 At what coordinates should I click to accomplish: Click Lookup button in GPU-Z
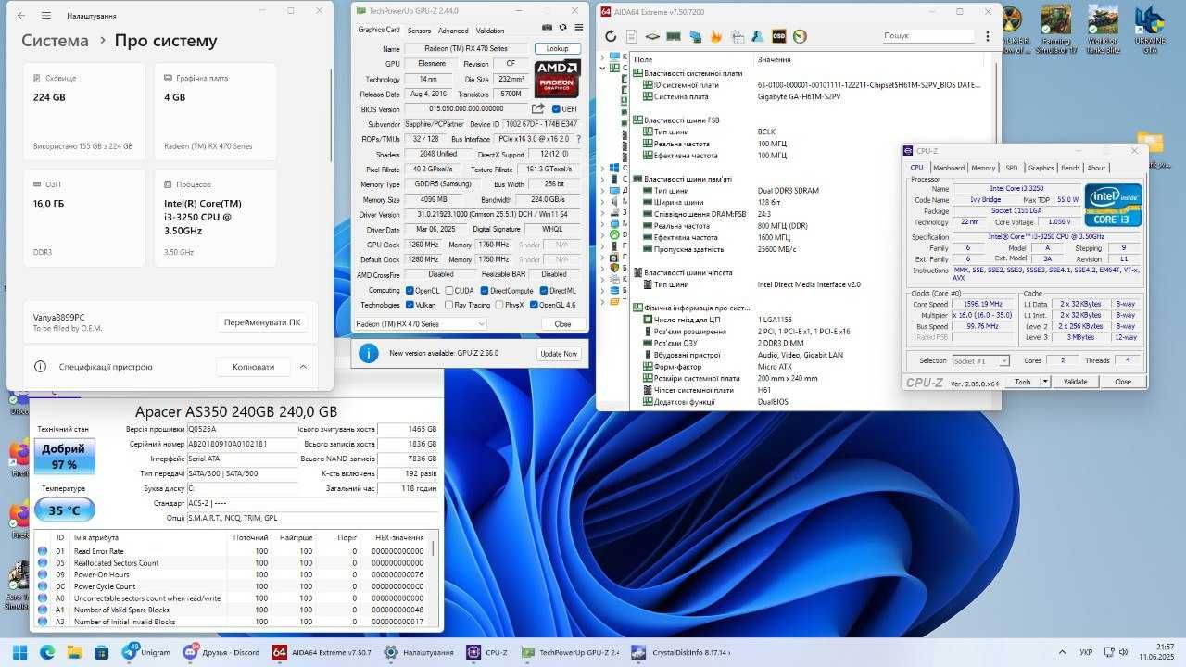tap(558, 48)
